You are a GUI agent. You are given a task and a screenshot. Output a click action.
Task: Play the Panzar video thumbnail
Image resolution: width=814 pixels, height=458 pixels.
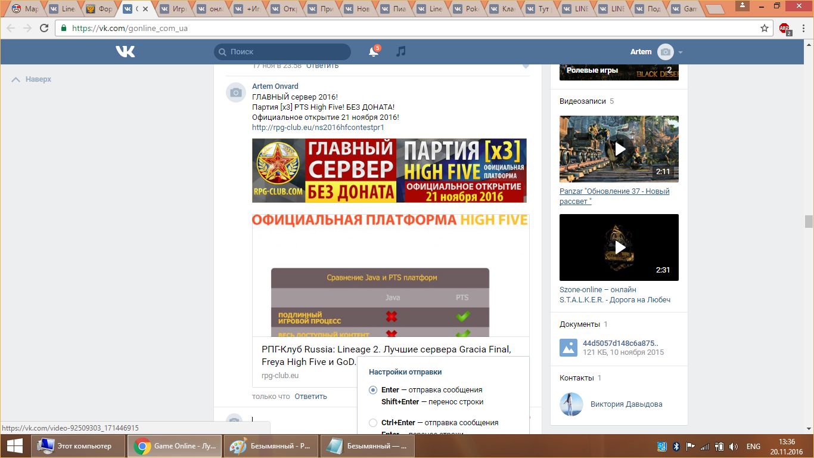pos(619,148)
